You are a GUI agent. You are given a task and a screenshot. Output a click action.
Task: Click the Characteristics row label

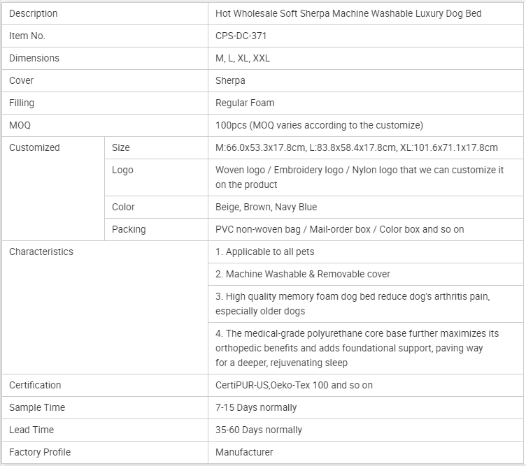click(41, 252)
